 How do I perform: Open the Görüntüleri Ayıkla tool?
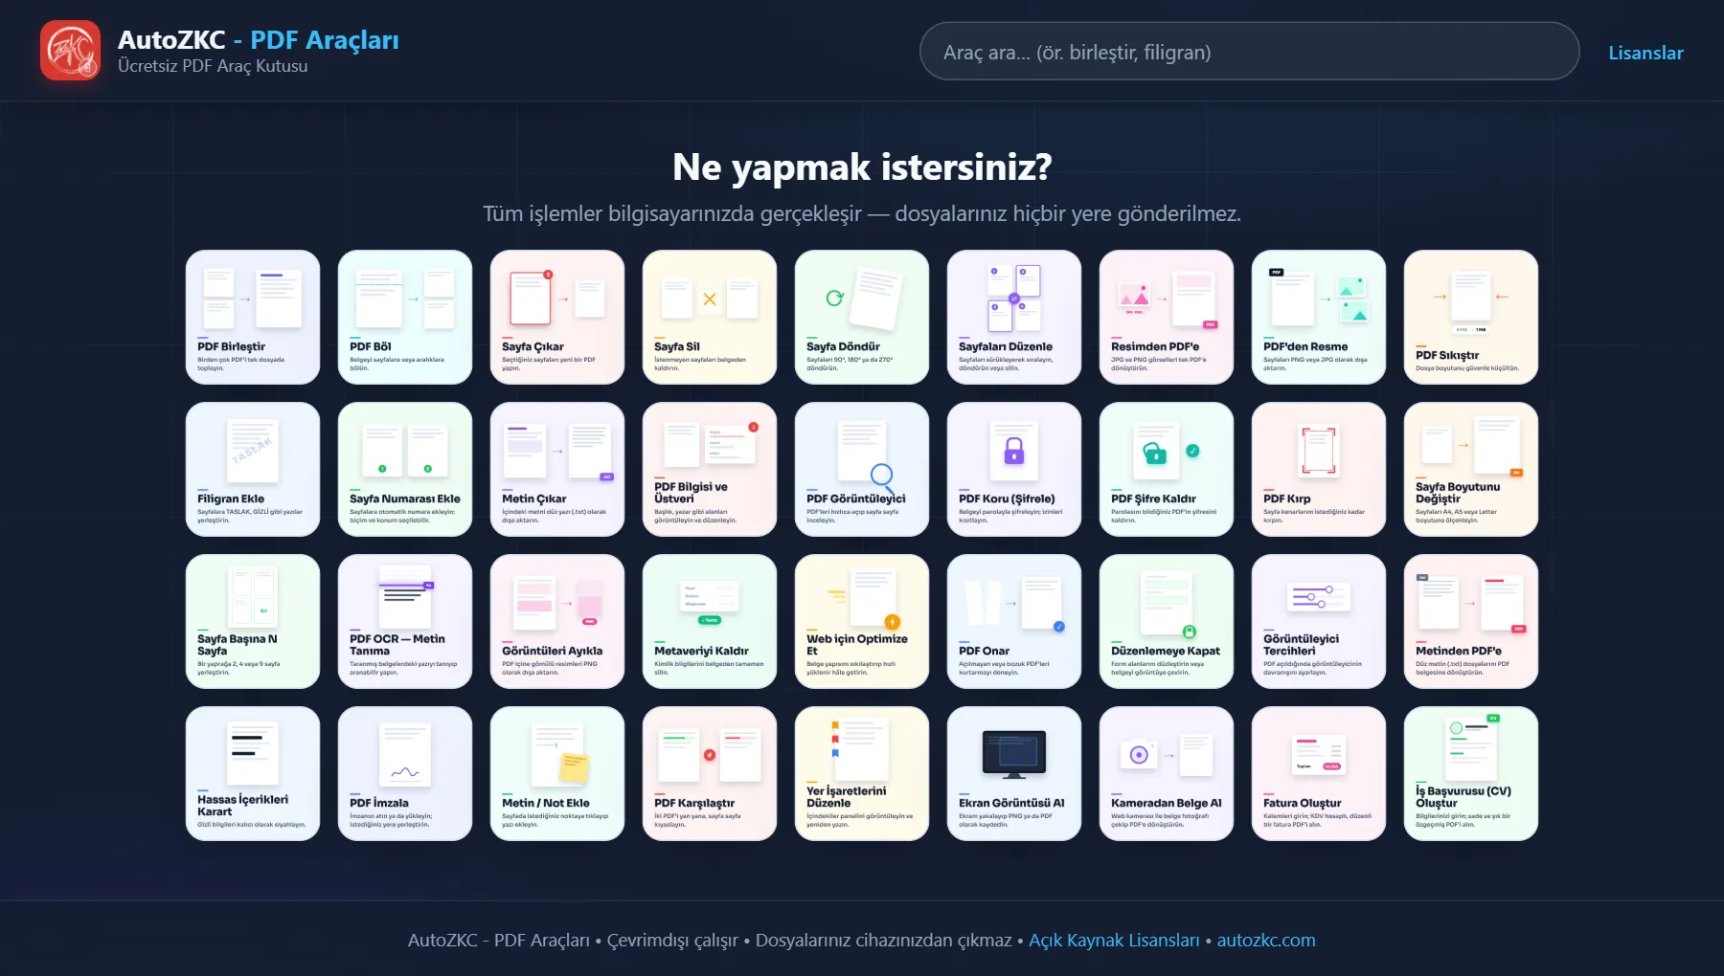[557, 622]
